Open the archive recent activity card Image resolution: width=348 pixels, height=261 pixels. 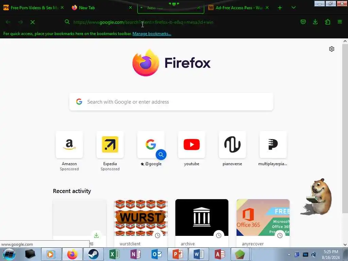coord(202,223)
